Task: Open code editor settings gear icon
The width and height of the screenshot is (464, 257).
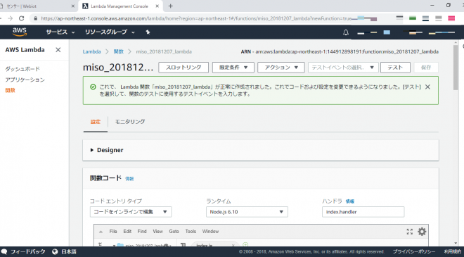Action: pyautogui.click(x=422, y=232)
